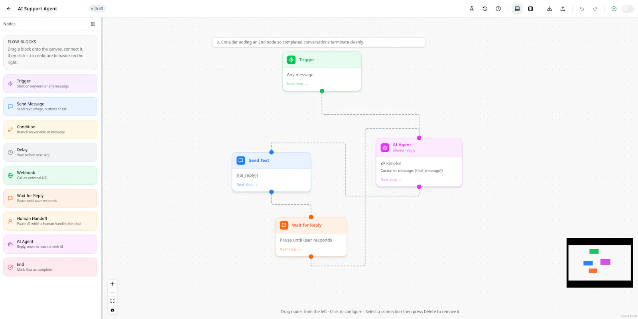Select the Trigger block in the sidebar
638x319 pixels.
50,84
